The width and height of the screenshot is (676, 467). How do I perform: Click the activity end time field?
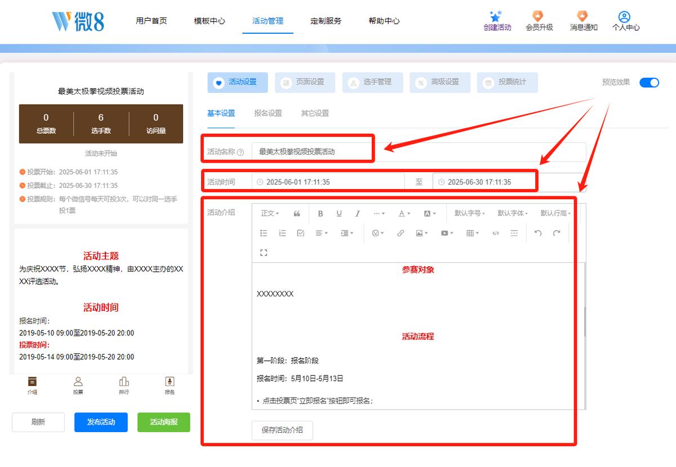(x=509, y=182)
